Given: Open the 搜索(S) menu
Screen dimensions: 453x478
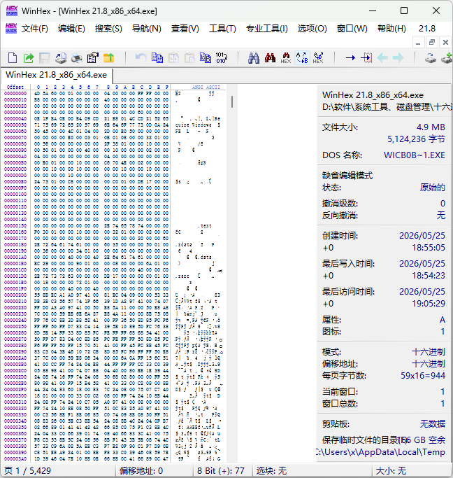Looking at the screenshot, I should [108, 29].
